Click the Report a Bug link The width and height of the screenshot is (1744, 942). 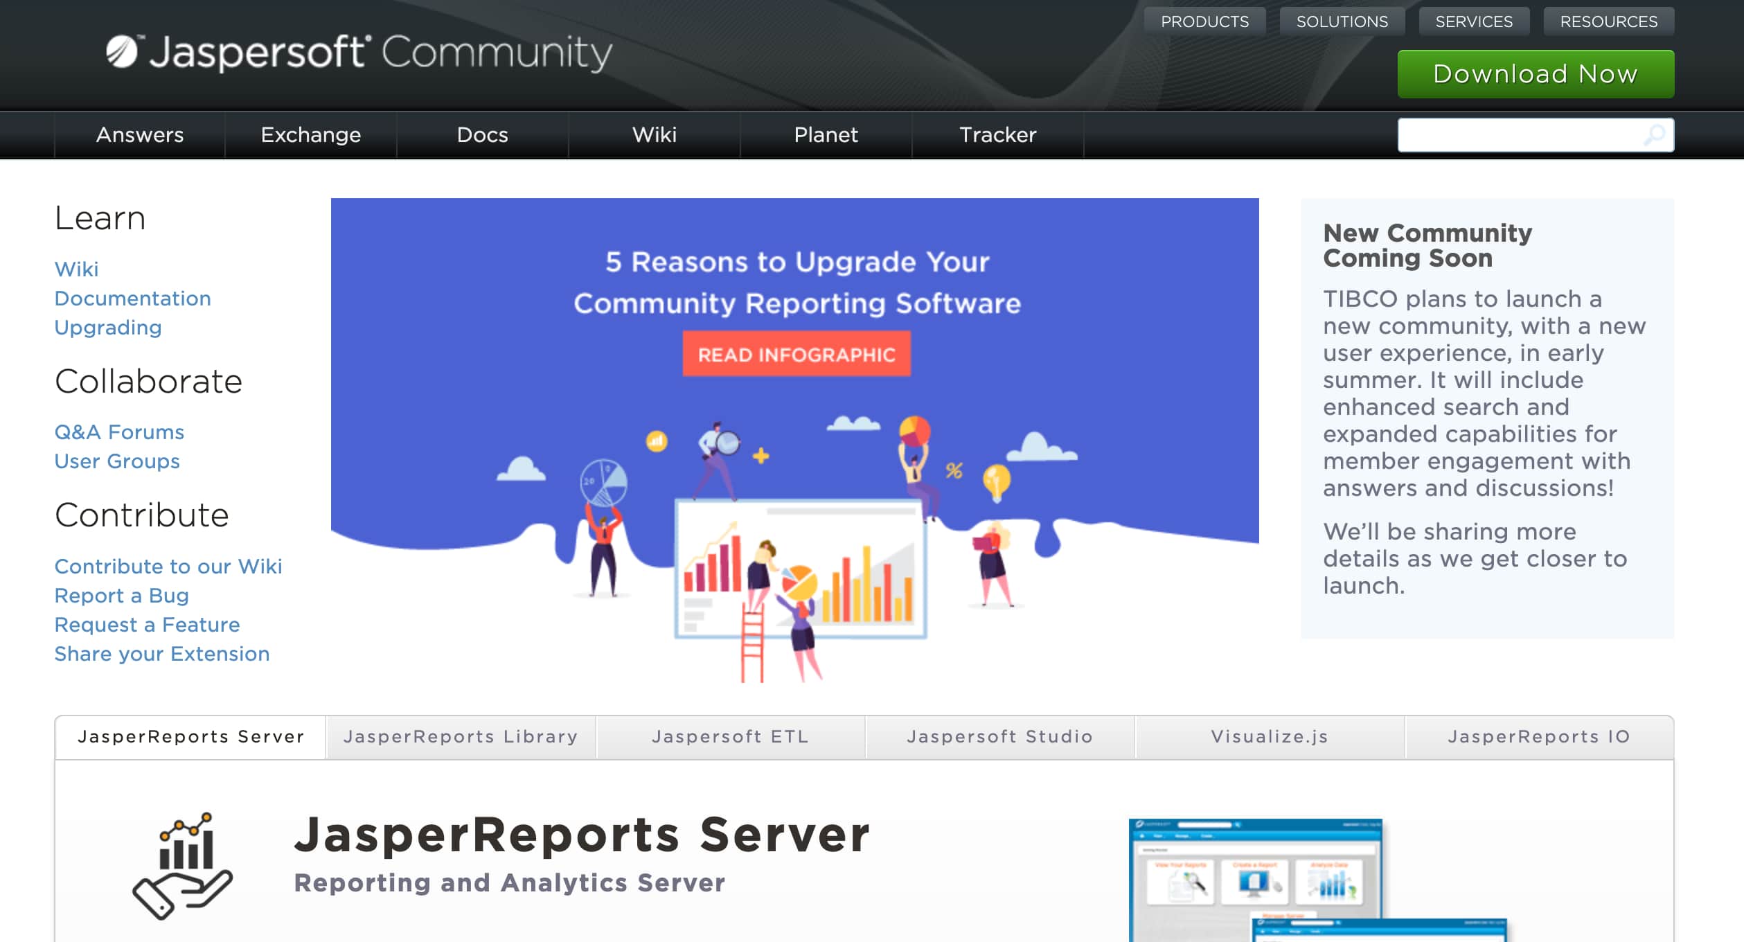pyautogui.click(x=121, y=595)
